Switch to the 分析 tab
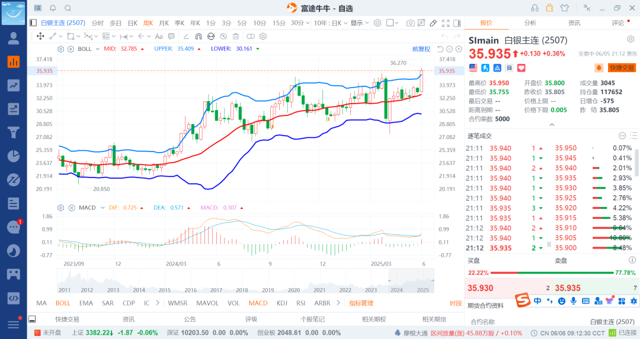Image resolution: width=640 pixels, height=339 pixels. pyautogui.click(x=530, y=23)
